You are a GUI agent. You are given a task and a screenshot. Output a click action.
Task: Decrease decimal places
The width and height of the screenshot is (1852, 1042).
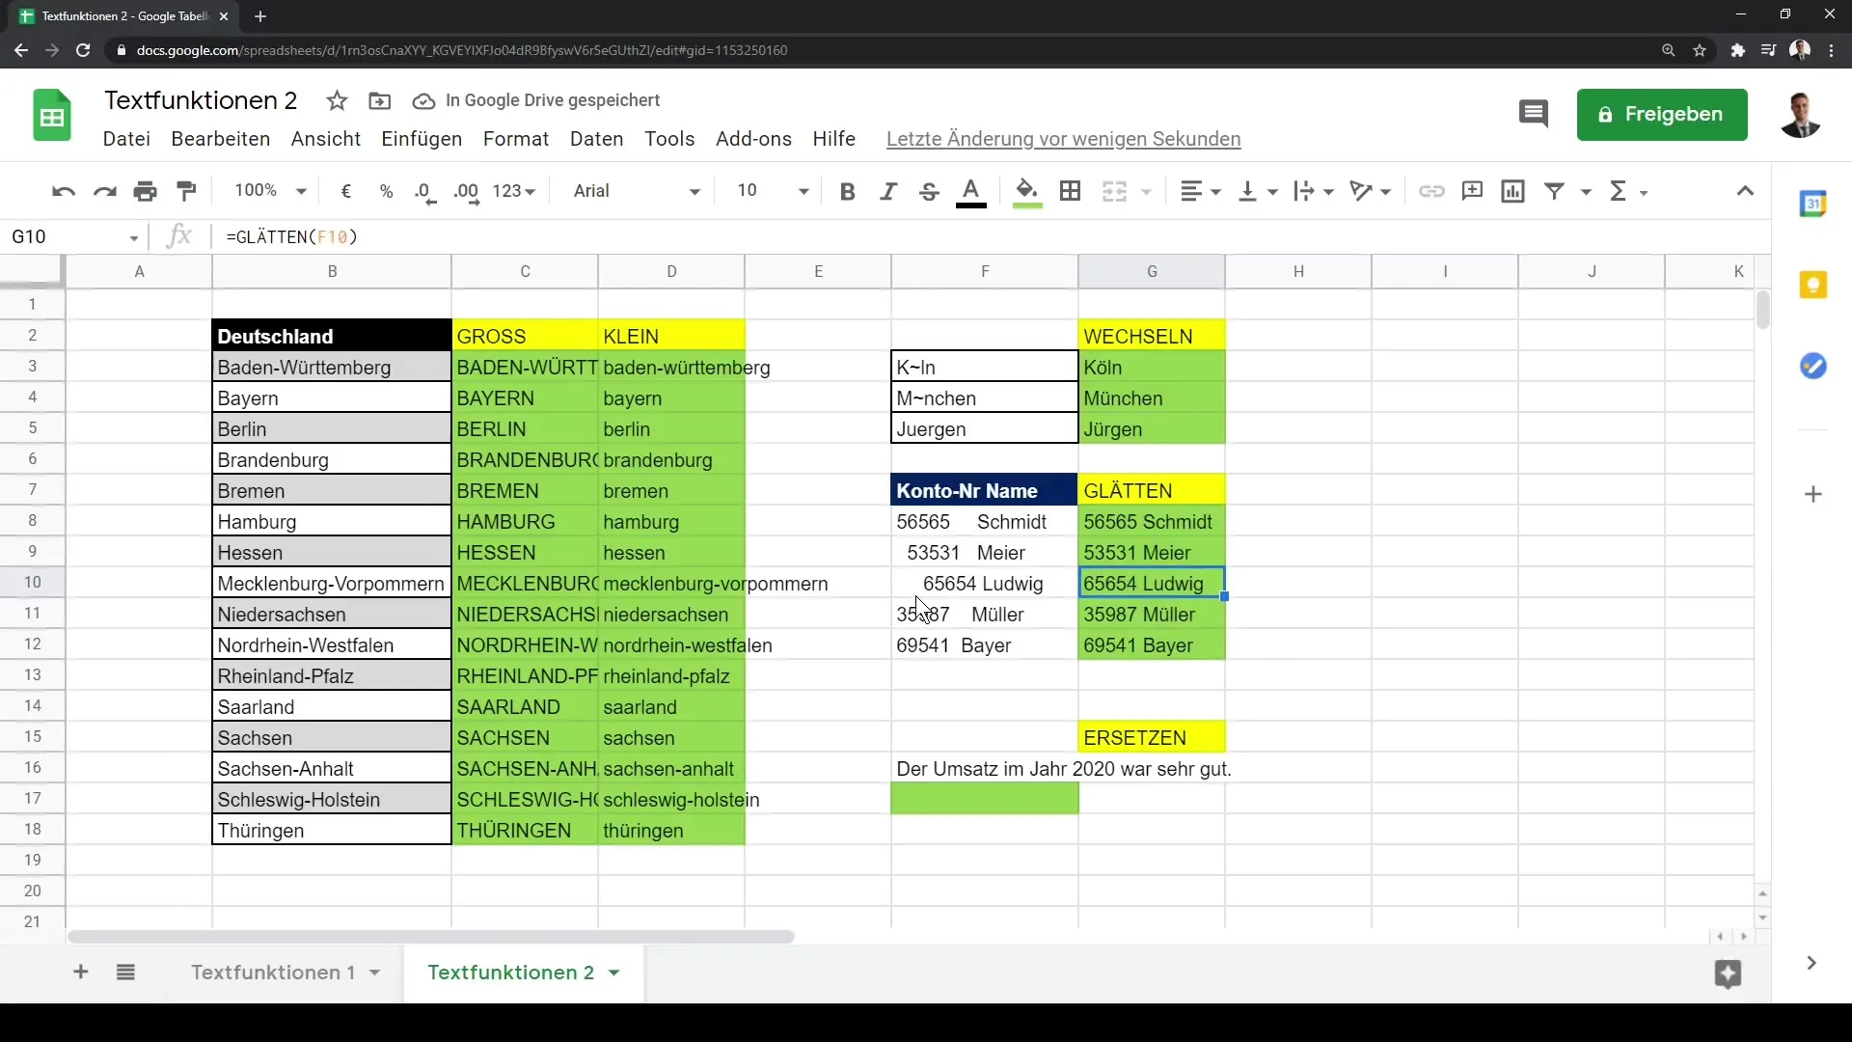coord(425,191)
